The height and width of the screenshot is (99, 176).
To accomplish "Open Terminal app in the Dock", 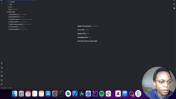I will [62, 94].
